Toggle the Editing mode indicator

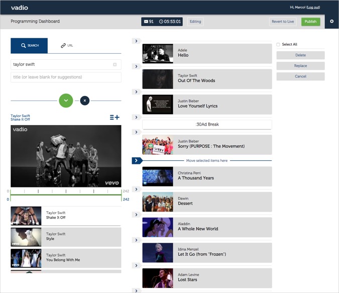pos(195,22)
